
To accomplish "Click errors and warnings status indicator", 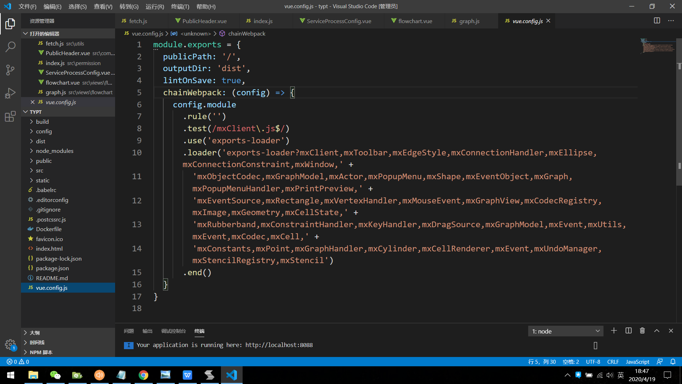I will point(18,362).
